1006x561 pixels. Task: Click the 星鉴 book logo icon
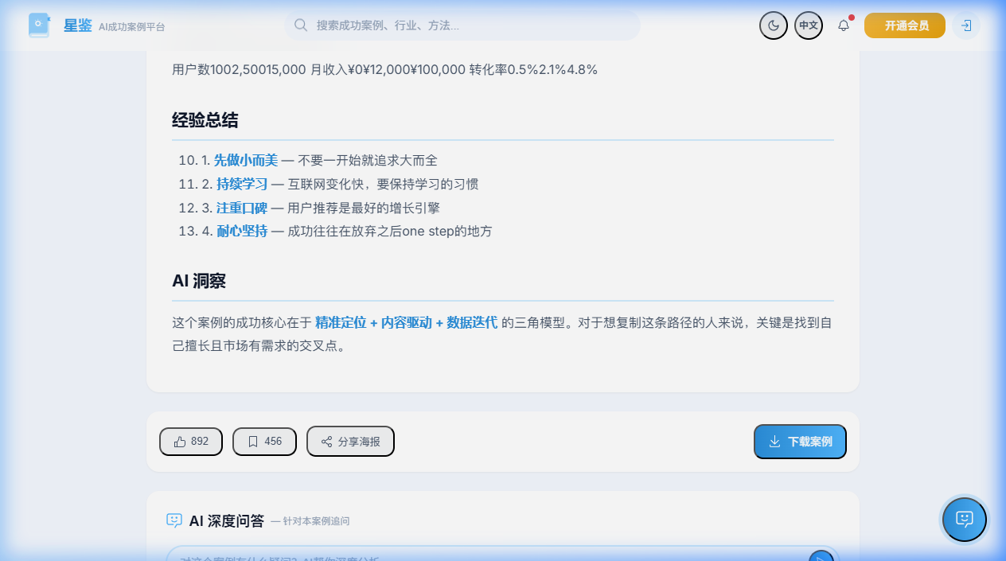(38, 25)
